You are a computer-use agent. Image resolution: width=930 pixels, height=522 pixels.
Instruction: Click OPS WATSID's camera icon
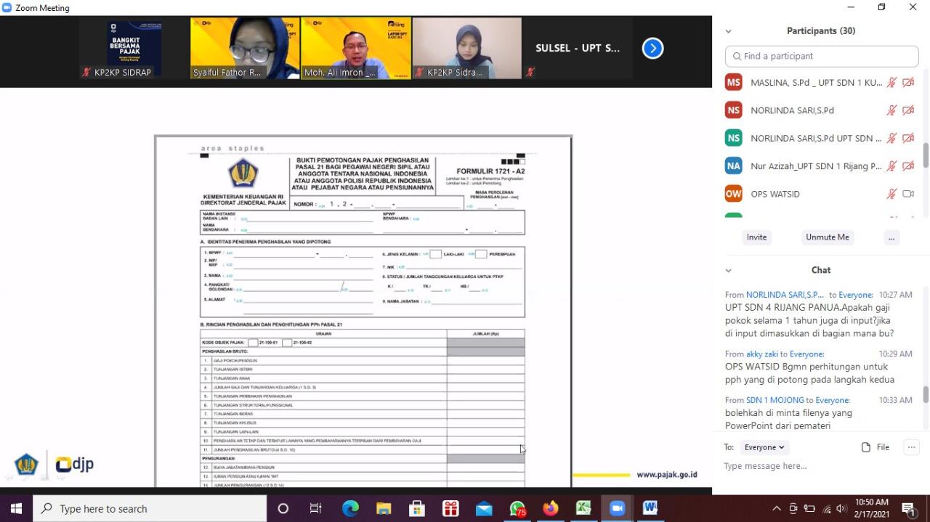pyautogui.click(x=907, y=194)
